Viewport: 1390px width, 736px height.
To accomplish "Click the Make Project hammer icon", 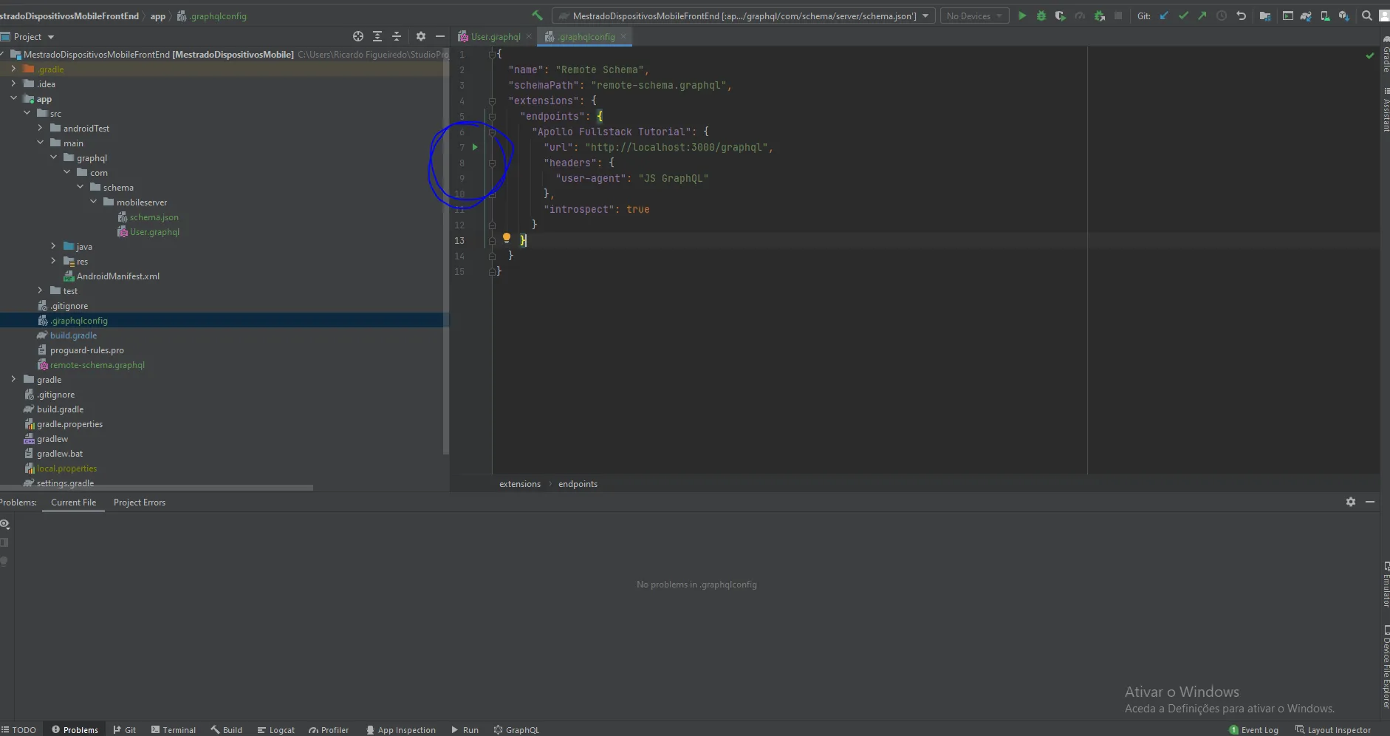I will [537, 16].
